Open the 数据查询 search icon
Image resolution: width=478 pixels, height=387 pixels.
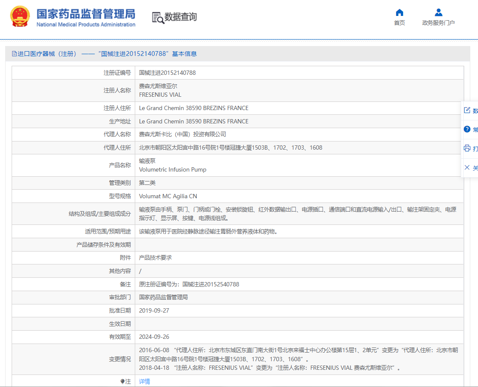(x=158, y=18)
